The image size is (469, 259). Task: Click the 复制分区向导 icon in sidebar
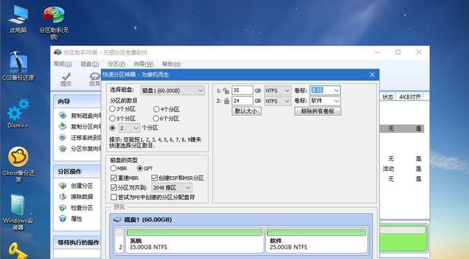(x=63, y=126)
